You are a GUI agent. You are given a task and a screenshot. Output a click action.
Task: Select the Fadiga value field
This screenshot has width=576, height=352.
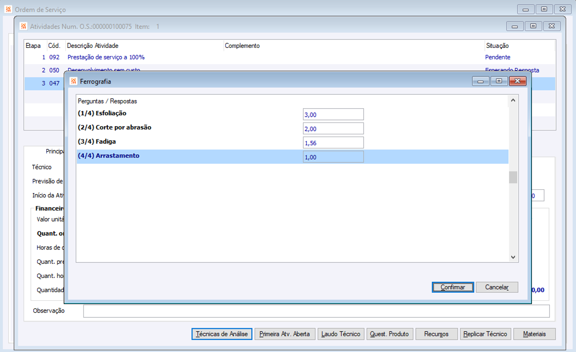click(333, 143)
